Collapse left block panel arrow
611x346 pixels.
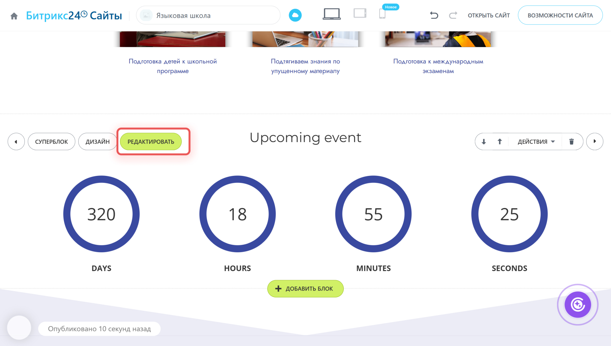point(16,141)
